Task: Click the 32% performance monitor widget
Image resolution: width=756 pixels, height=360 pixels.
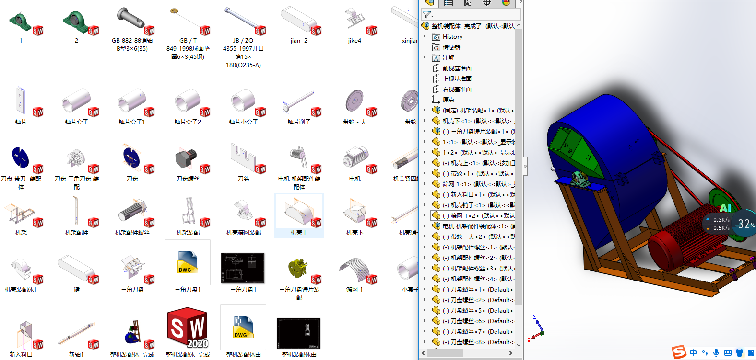Action: 745,224
